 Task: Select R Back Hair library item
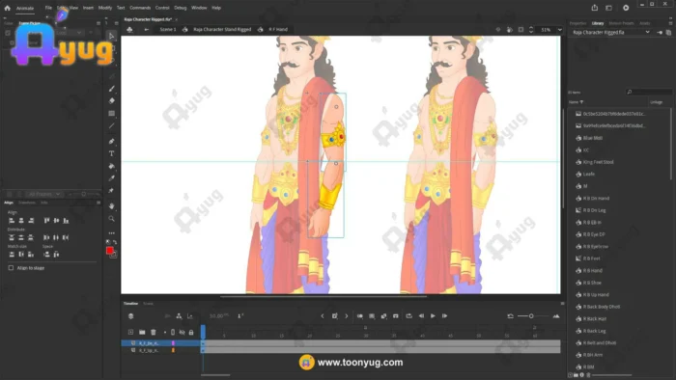594,319
